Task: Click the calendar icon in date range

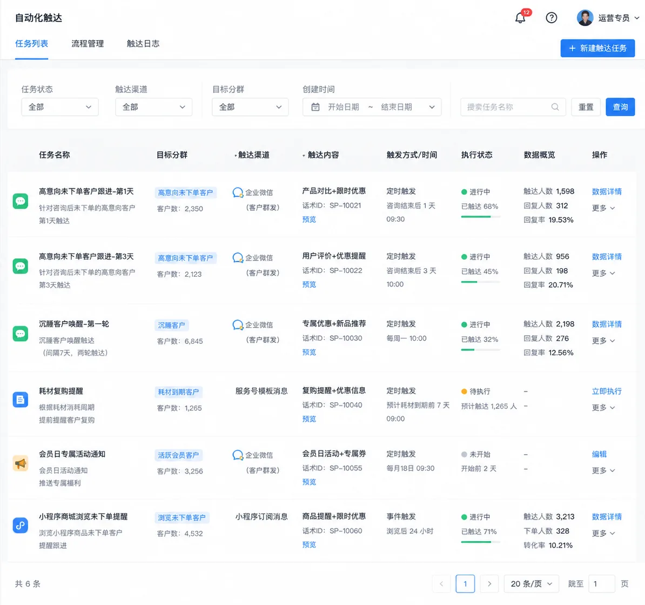Action: [315, 107]
